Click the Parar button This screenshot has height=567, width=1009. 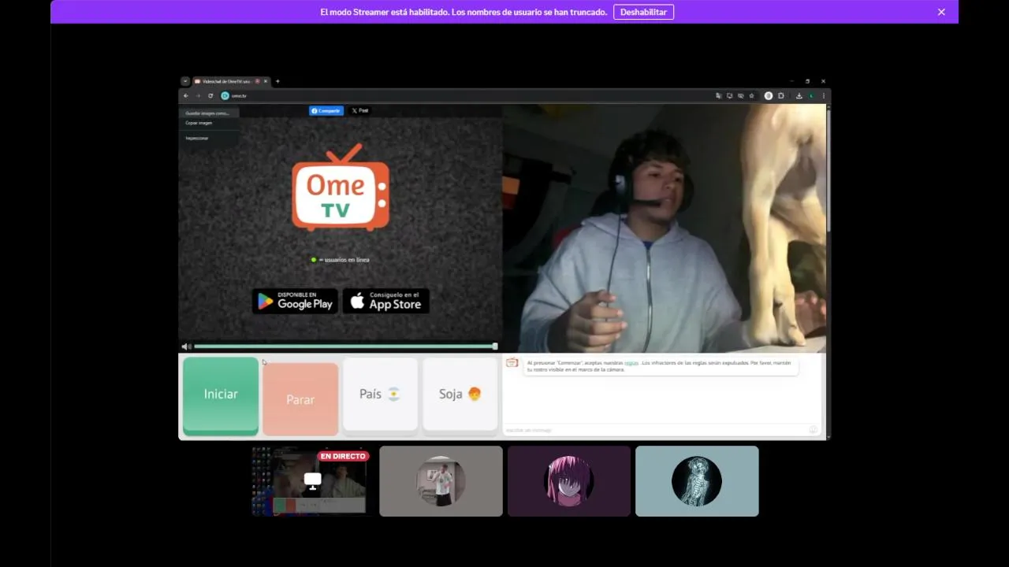[x=300, y=399]
